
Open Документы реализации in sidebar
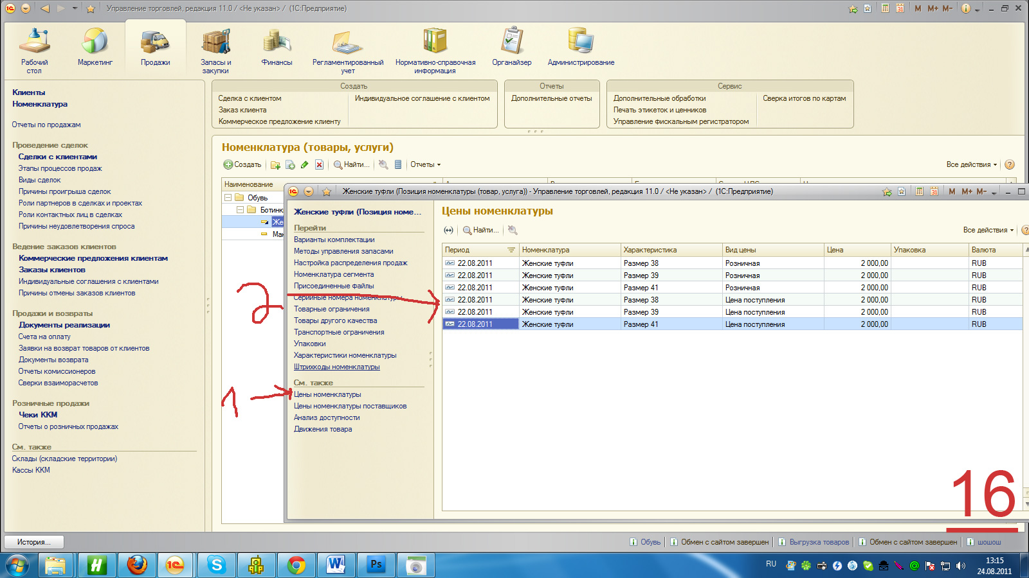pyautogui.click(x=64, y=325)
